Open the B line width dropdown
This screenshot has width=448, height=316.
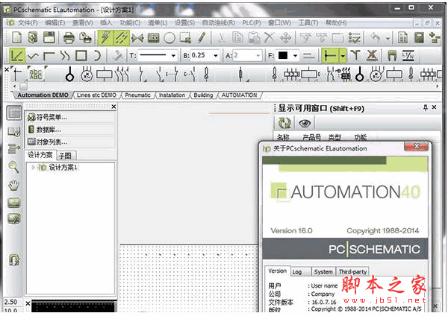(216, 56)
